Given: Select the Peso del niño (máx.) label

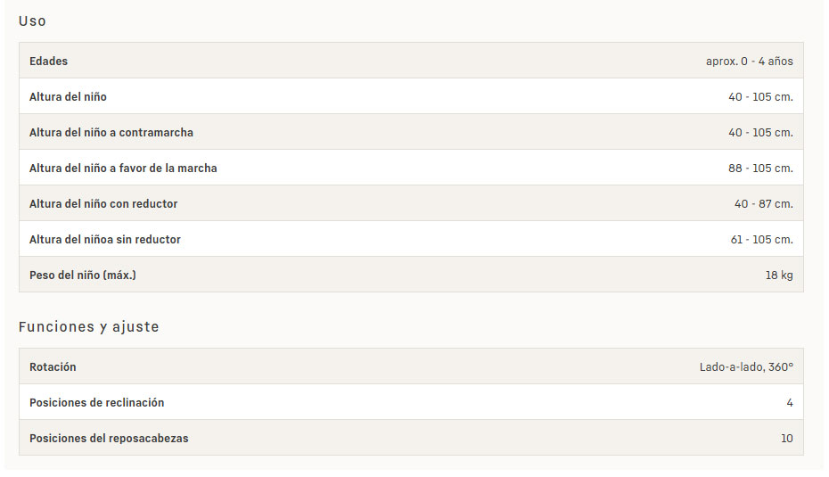Looking at the screenshot, I should point(83,275).
